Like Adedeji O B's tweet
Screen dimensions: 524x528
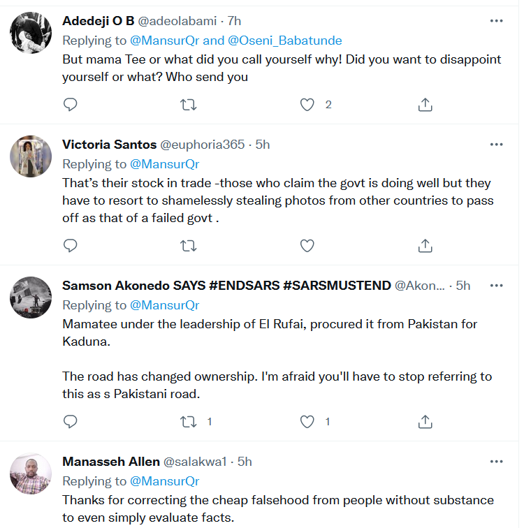point(307,105)
